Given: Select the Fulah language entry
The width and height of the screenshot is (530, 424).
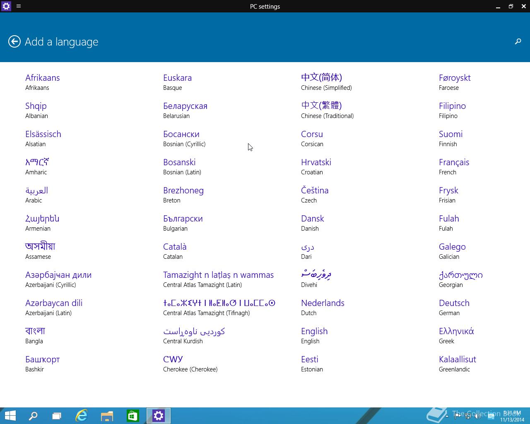Looking at the screenshot, I should (x=449, y=223).
